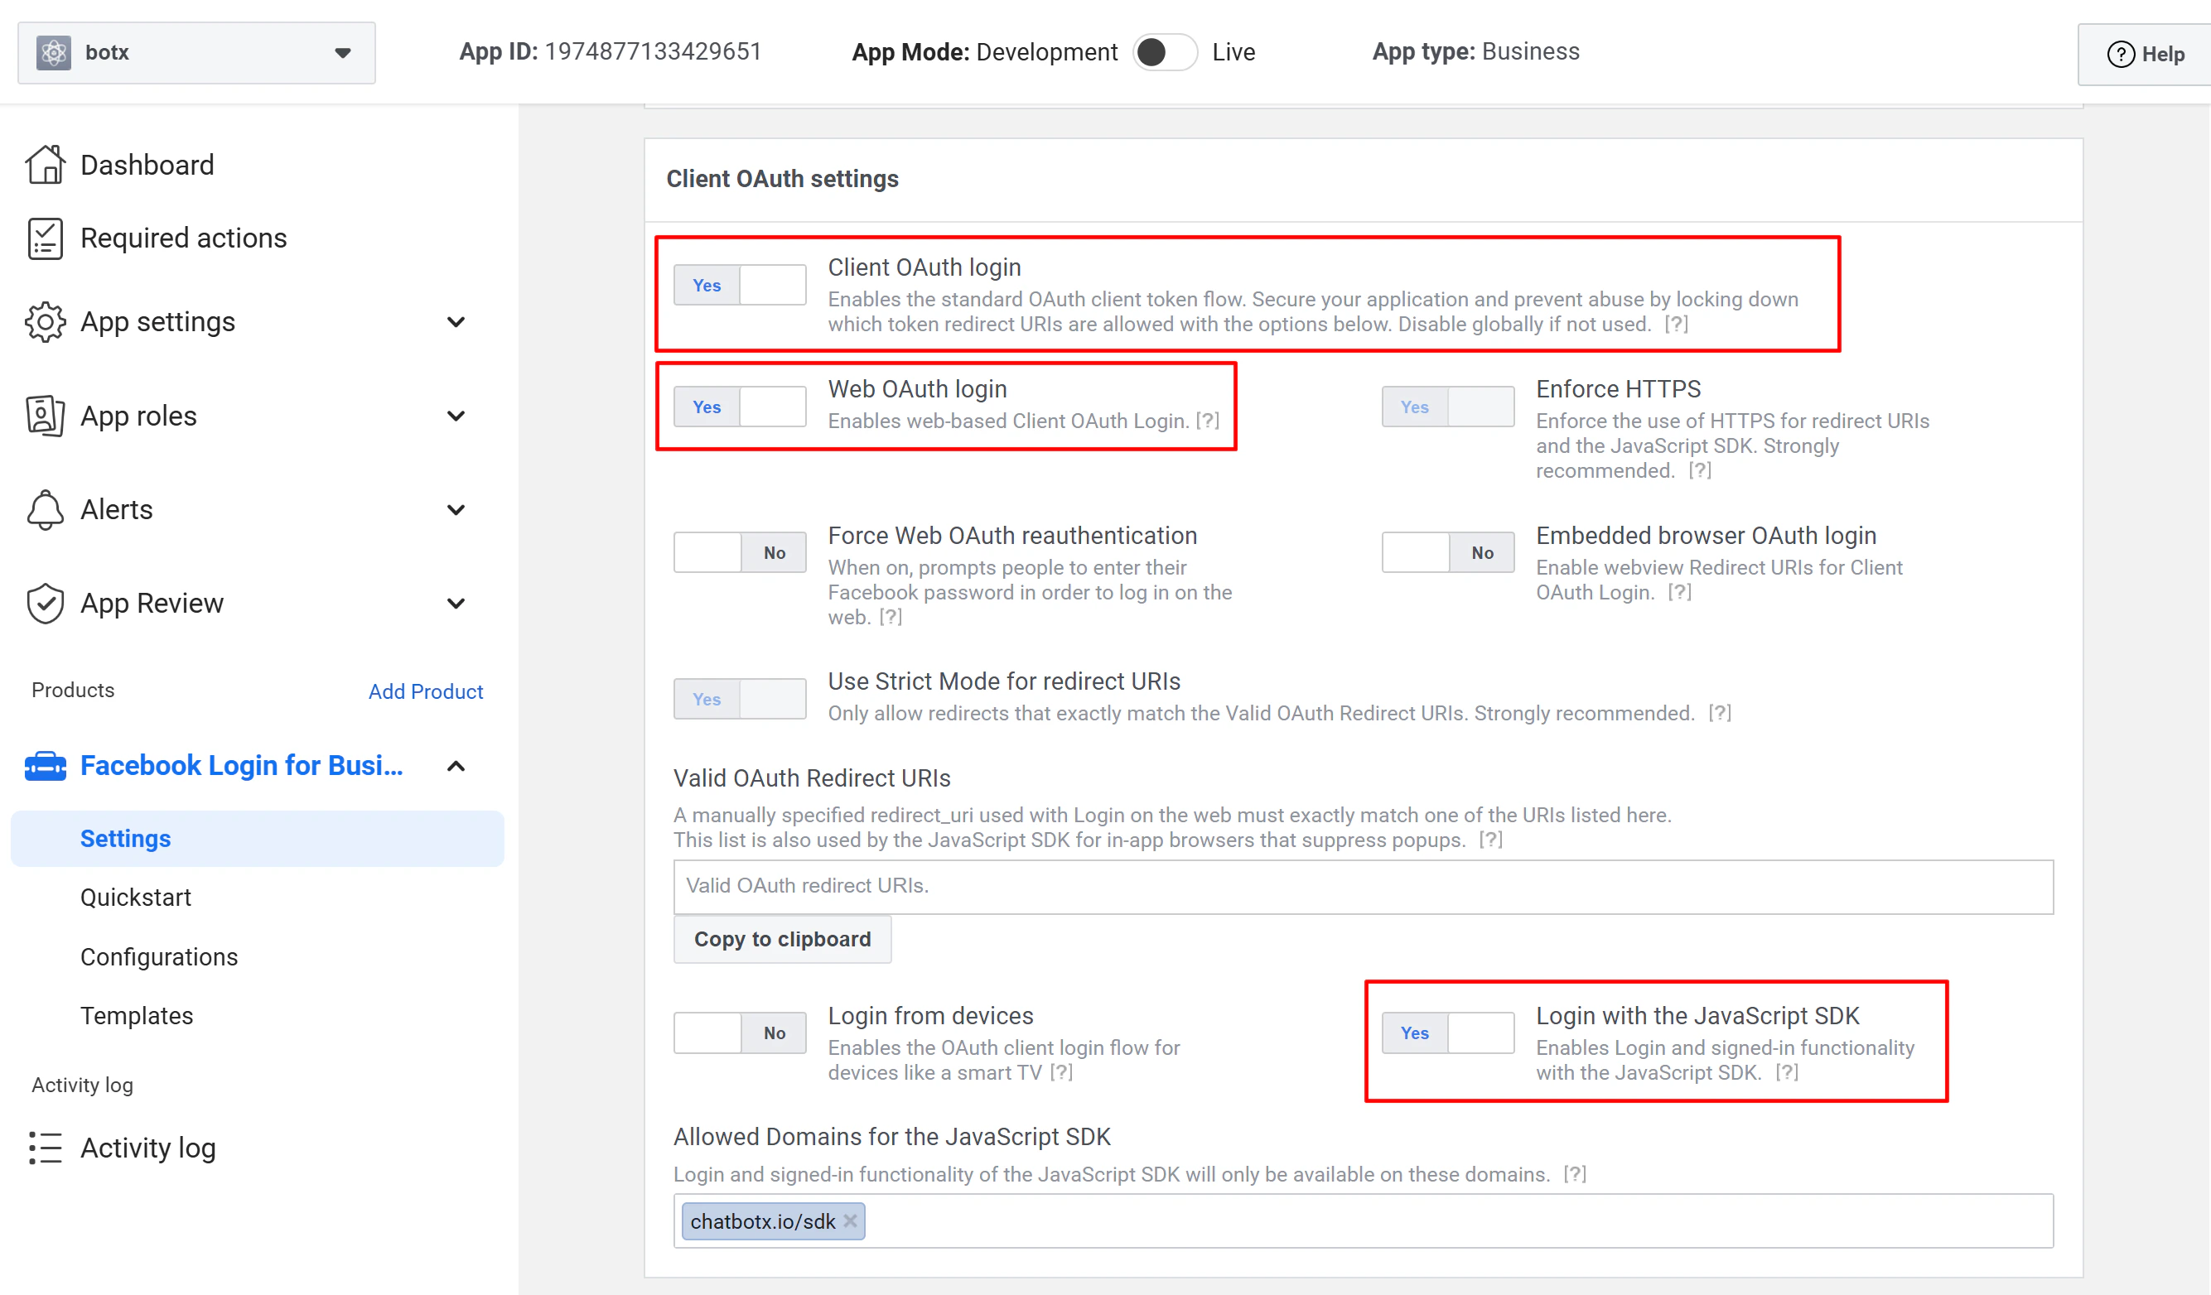
Task: Open the Activity log page
Action: pyautogui.click(x=147, y=1148)
